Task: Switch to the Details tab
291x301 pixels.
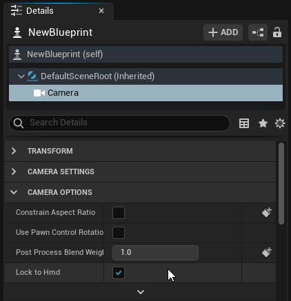Action: 39,11
